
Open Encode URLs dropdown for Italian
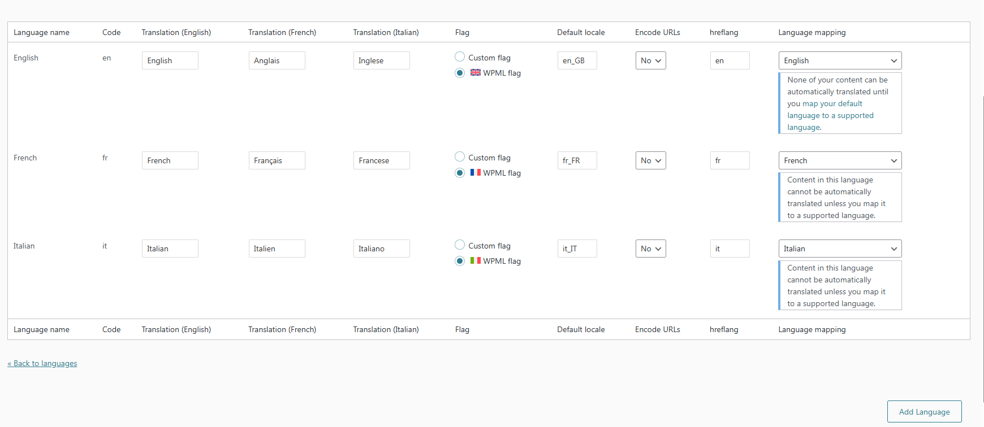pyautogui.click(x=650, y=249)
